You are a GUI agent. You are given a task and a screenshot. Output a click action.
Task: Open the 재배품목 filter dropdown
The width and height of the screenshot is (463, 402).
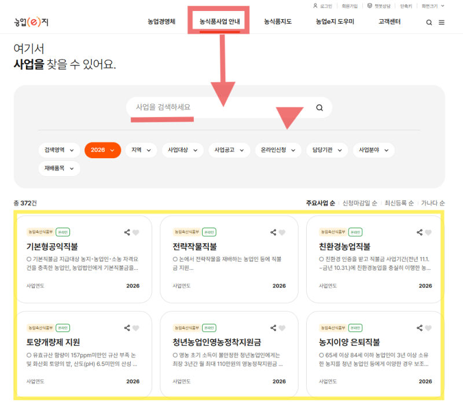click(59, 169)
